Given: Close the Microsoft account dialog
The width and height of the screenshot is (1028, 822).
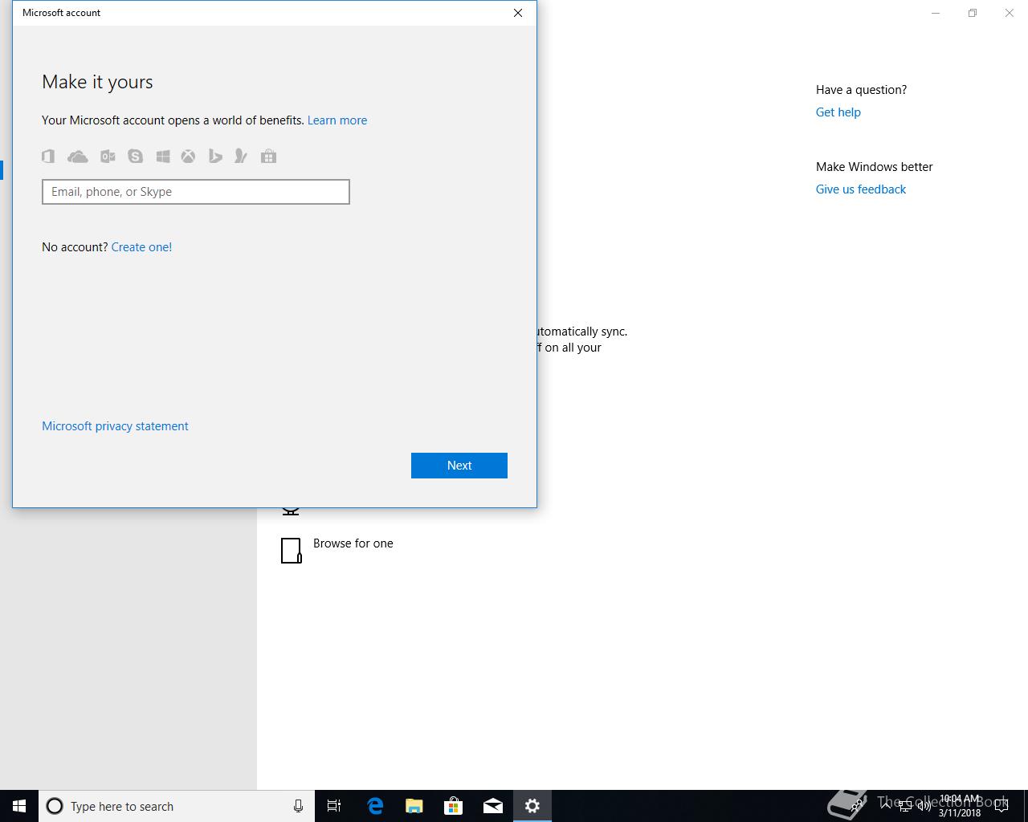Looking at the screenshot, I should pos(518,13).
